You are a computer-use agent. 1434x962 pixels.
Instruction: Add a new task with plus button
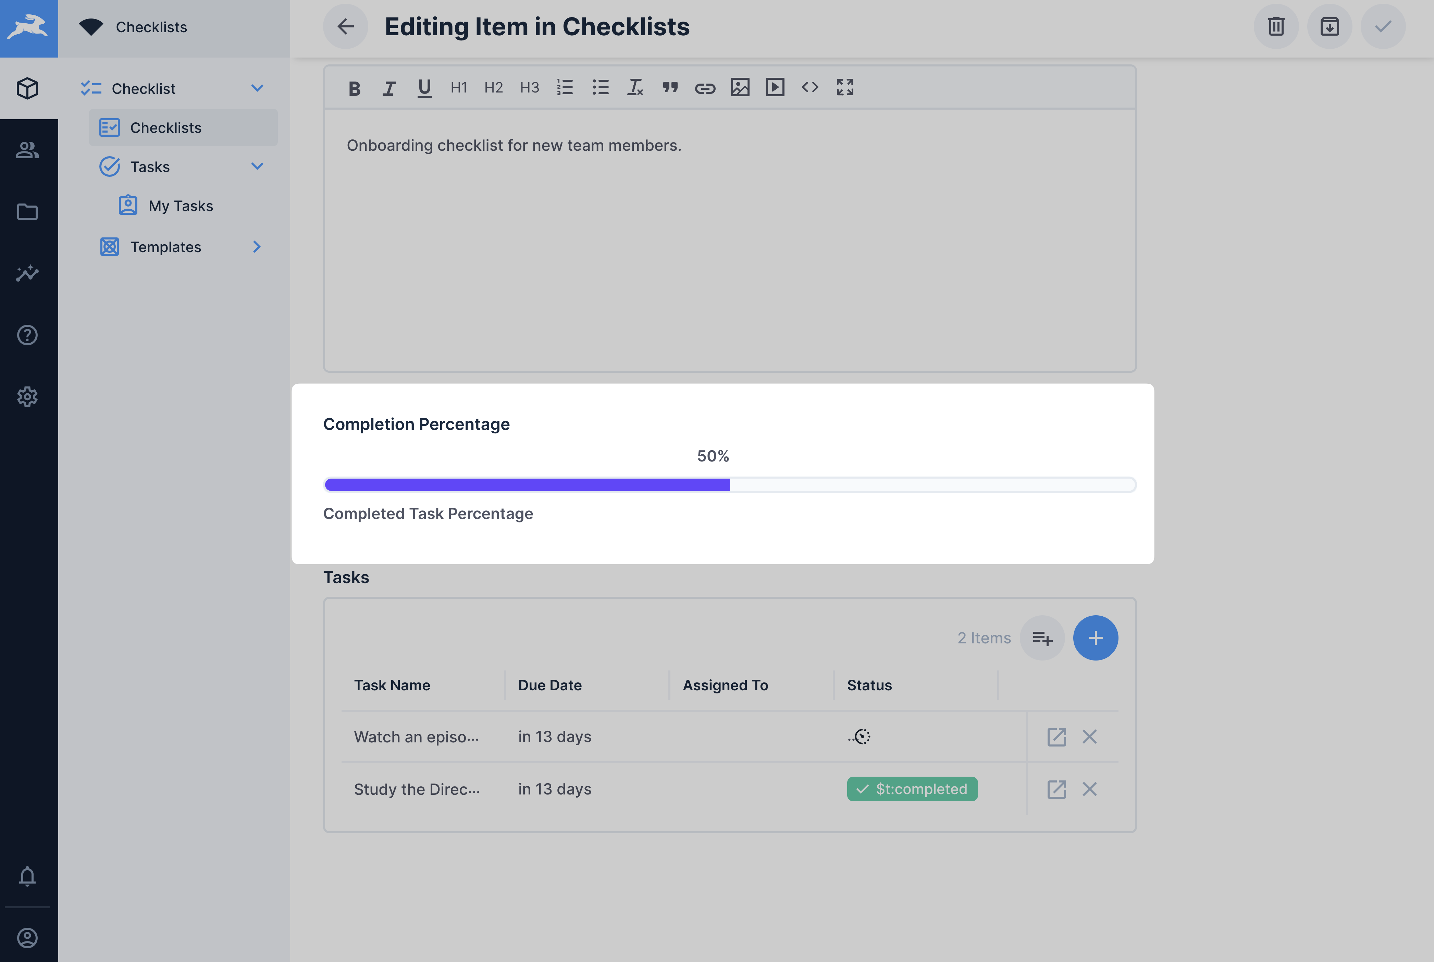[x=1096, y=638]
